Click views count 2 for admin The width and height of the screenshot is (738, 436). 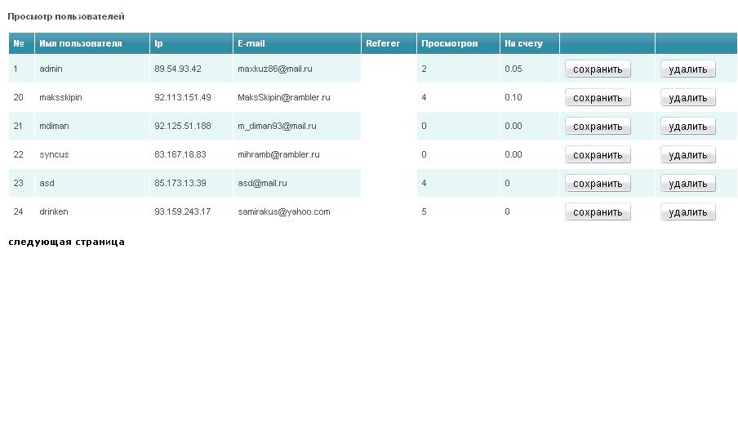[x=424, y=69]
